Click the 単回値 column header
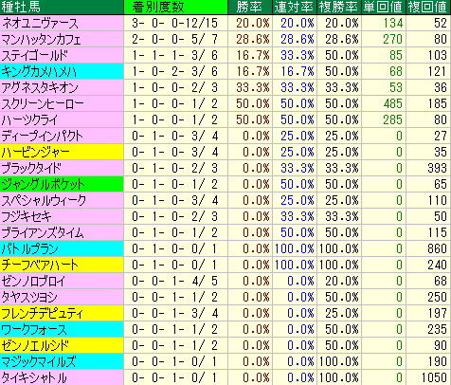Viewport: 451px width, 385px height. click(384, 7)
